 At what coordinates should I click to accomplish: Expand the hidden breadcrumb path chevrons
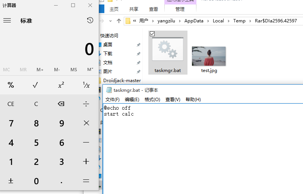coord(135,21)
